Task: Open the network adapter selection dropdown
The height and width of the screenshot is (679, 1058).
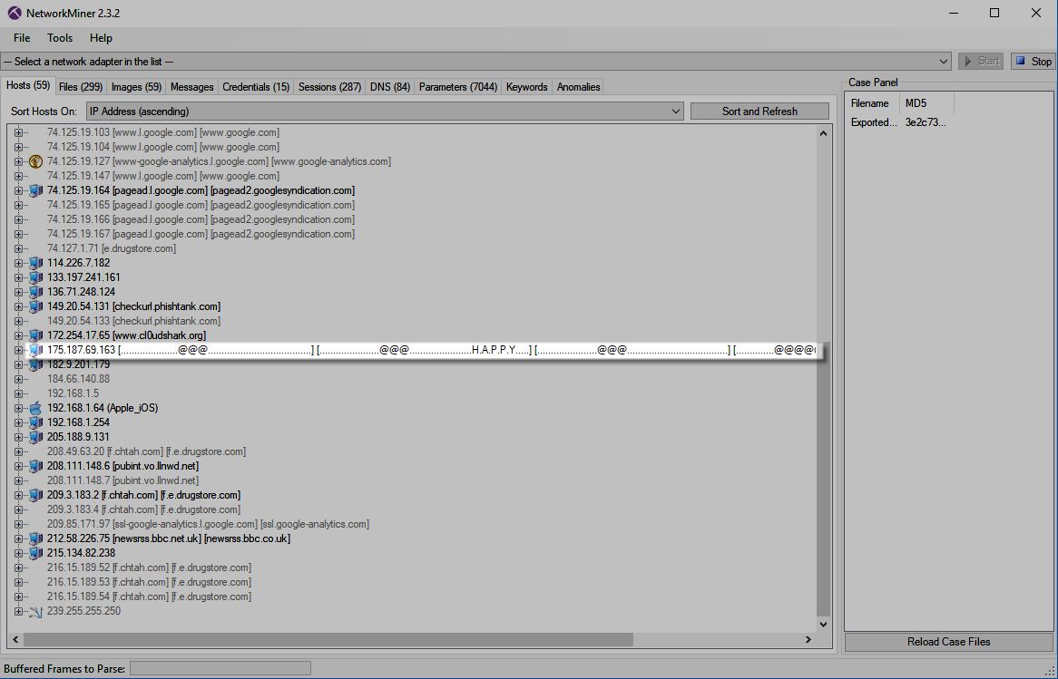Action: [x=944, y=62]
